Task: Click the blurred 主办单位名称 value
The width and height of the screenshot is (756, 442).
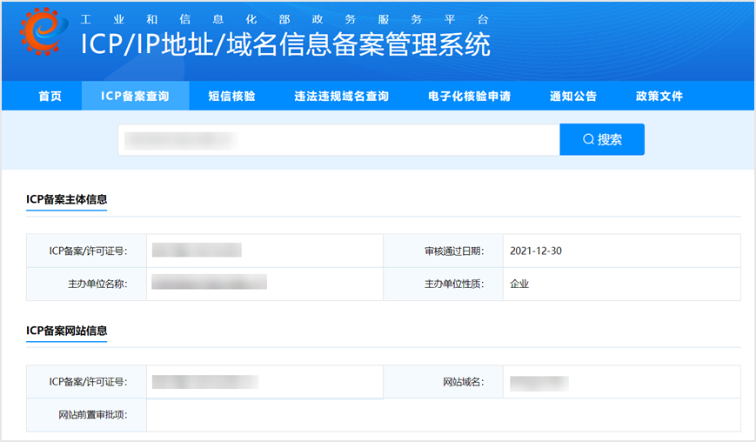Action: [209, 282]
